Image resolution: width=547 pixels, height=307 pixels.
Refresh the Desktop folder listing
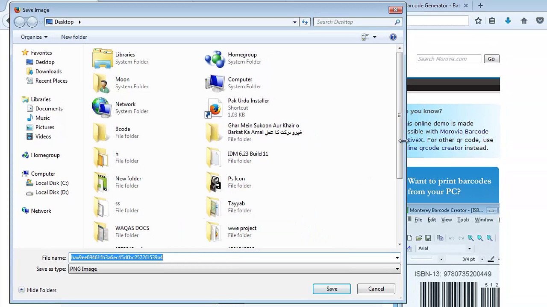point(305,22)
